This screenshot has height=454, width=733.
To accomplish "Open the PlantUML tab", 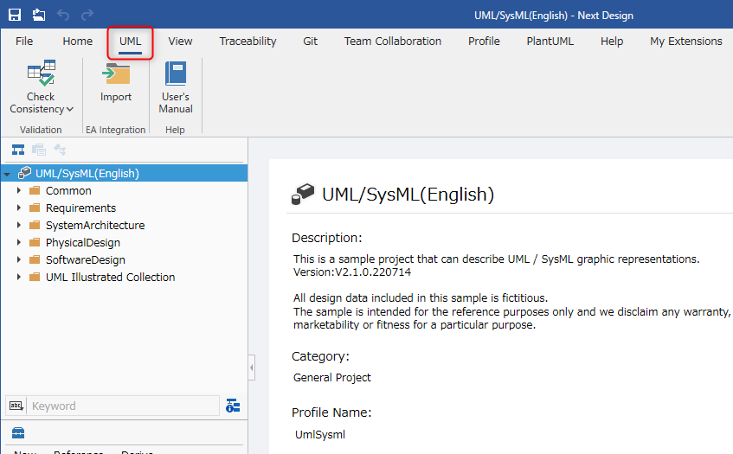I will [x=550, y=42].
